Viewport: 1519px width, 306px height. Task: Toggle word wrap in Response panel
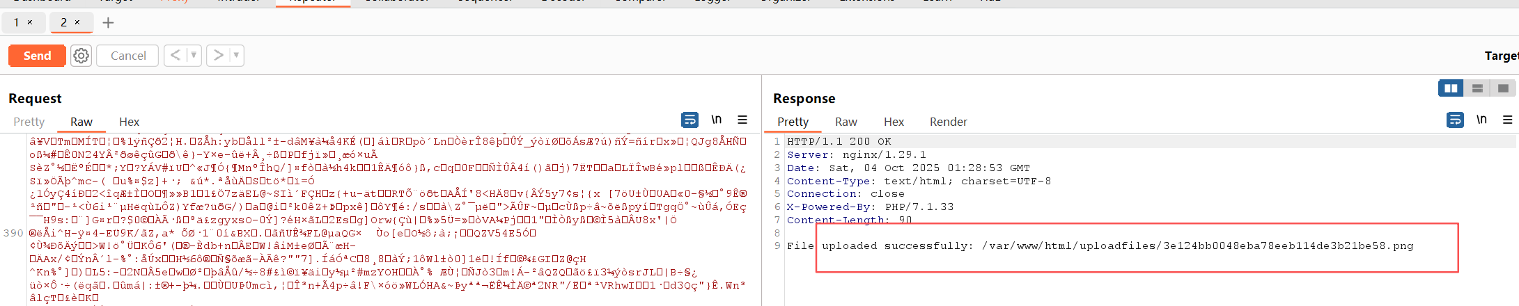point(1455,120)
